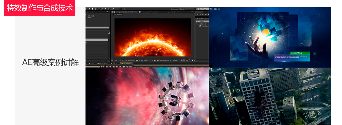Screen dimensions: 342x125
Task: Select the Clone Stamp tool
Action: pyautogui.click(x=102, y=9)
